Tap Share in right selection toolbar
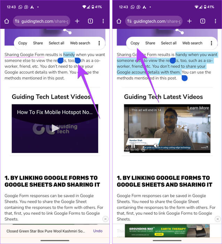222x244 pixels. point(150,43)
